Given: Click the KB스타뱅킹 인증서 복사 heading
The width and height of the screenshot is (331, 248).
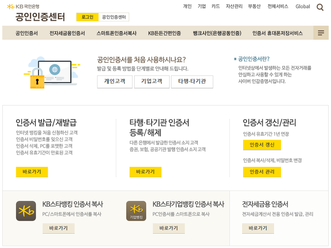Looking at the screenshot, I should click(73, 204).
